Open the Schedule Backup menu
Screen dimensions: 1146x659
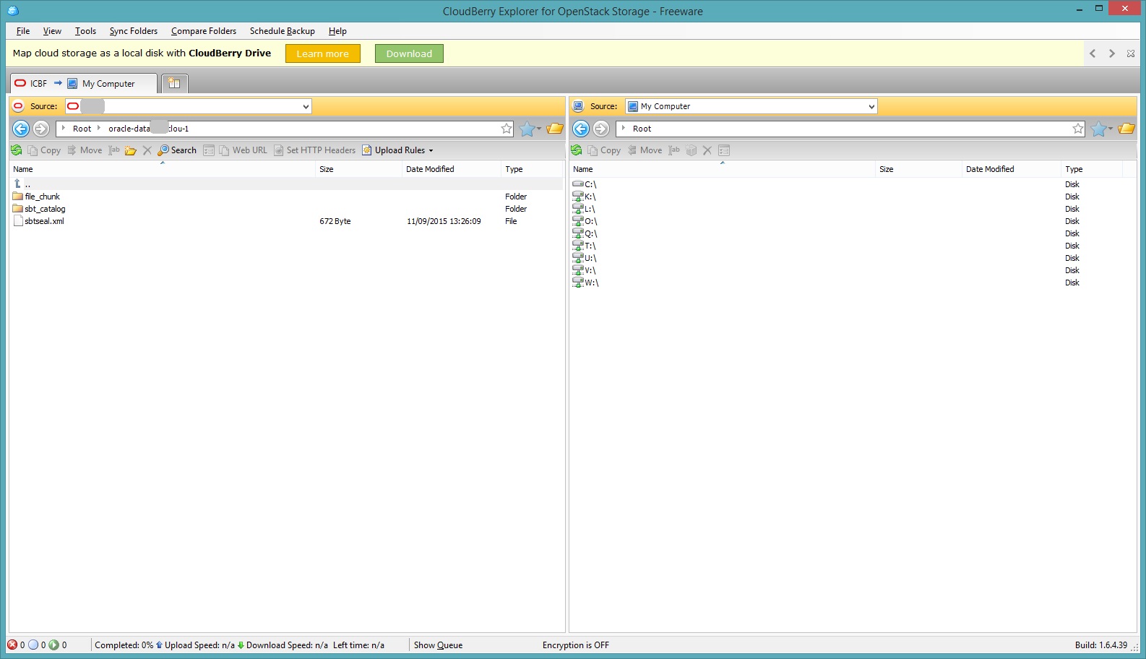283,31
